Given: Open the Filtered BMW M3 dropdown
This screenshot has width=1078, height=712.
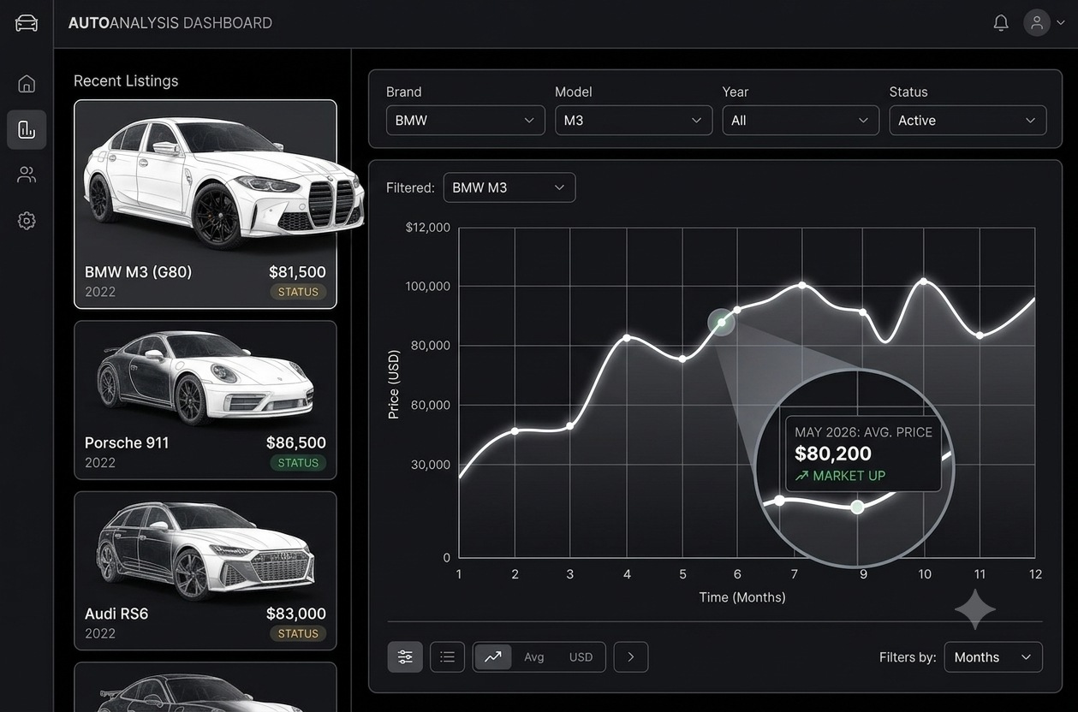Looking at the screenshot, I should [509, 187].
